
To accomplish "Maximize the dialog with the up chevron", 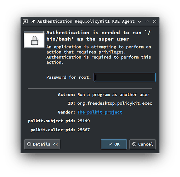I will (147, 21).
